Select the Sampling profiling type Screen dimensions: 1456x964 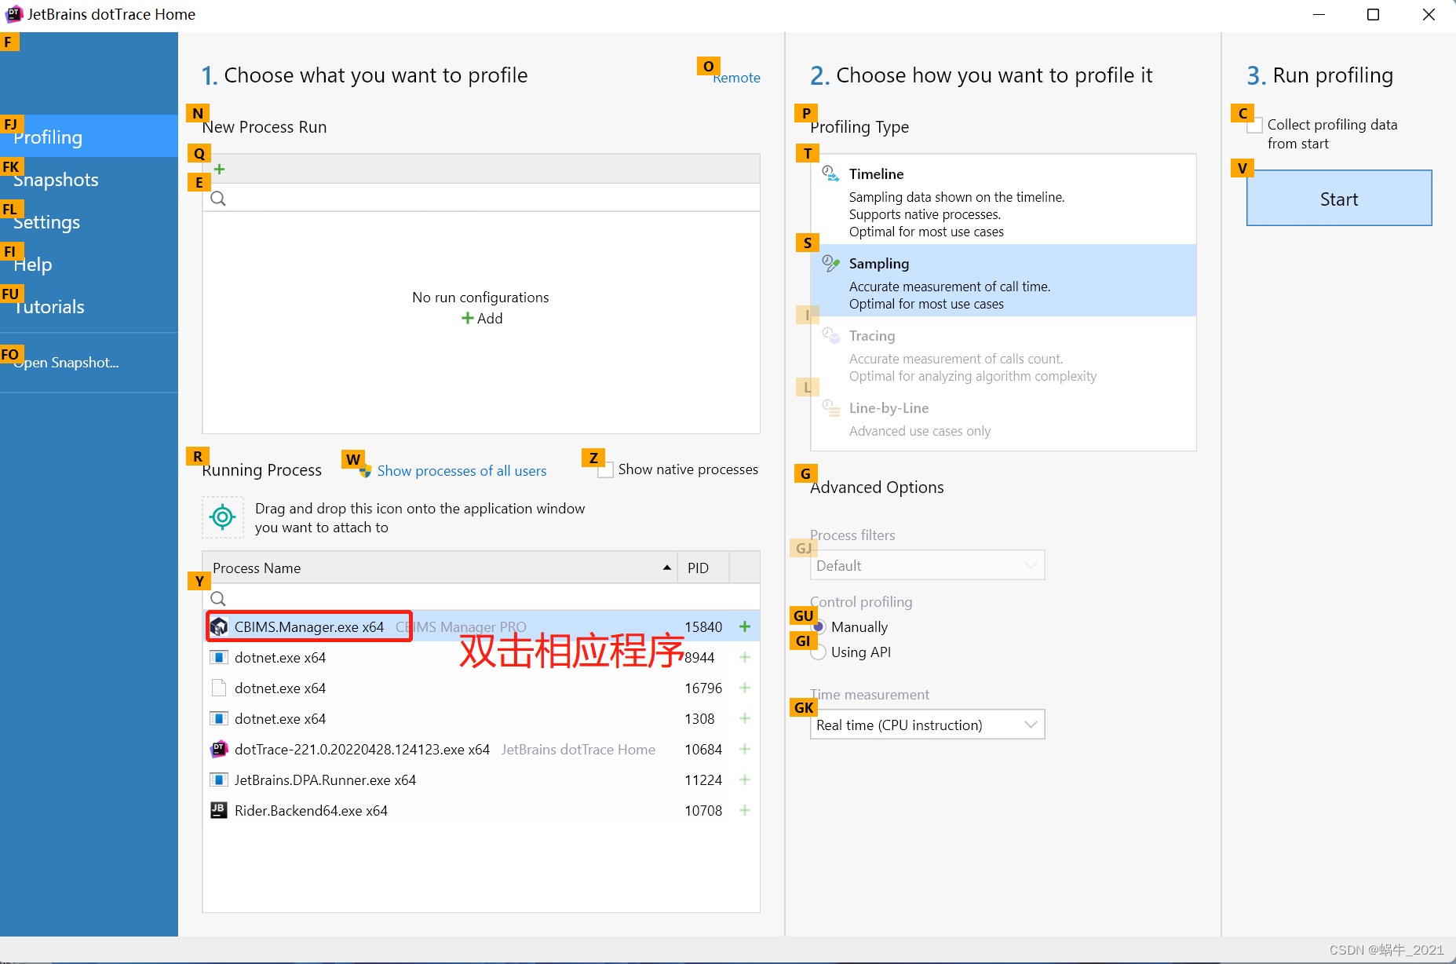[1003, 280]
